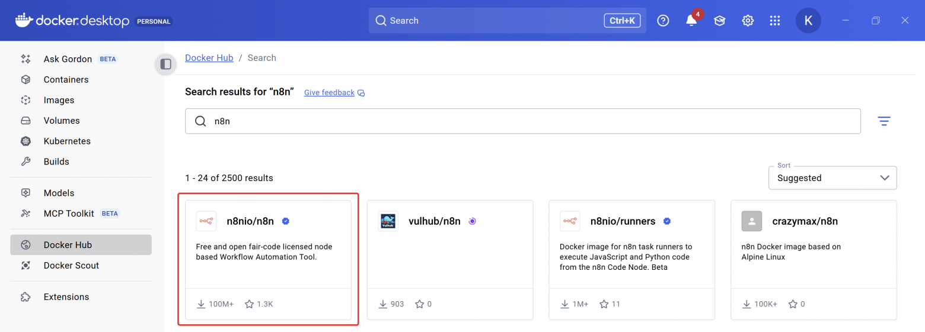Click the Docker Hub sidebar icon
Screen dimensions: 925x332
pos(25,245)
